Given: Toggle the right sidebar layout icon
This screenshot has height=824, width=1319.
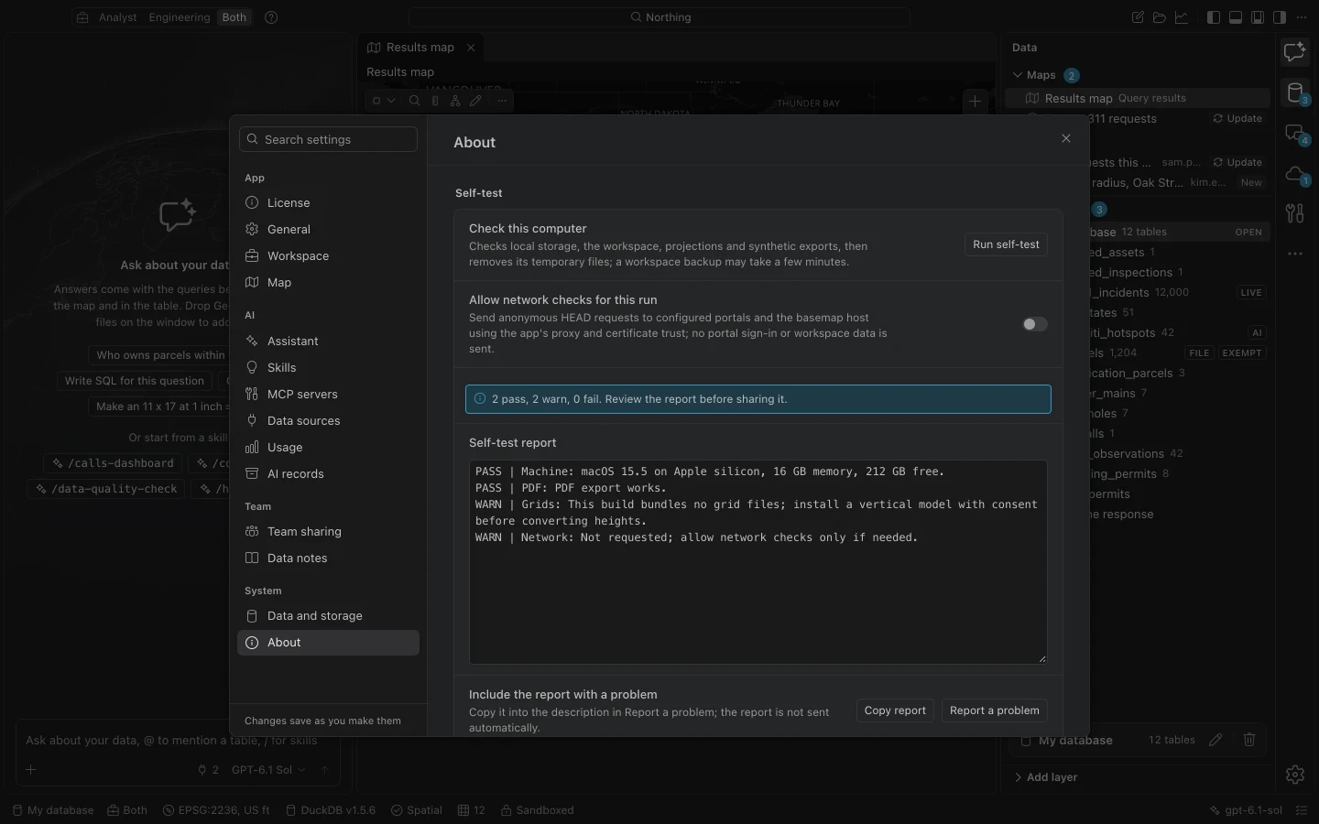Looking at the screenshot, I should [1280, 17].
